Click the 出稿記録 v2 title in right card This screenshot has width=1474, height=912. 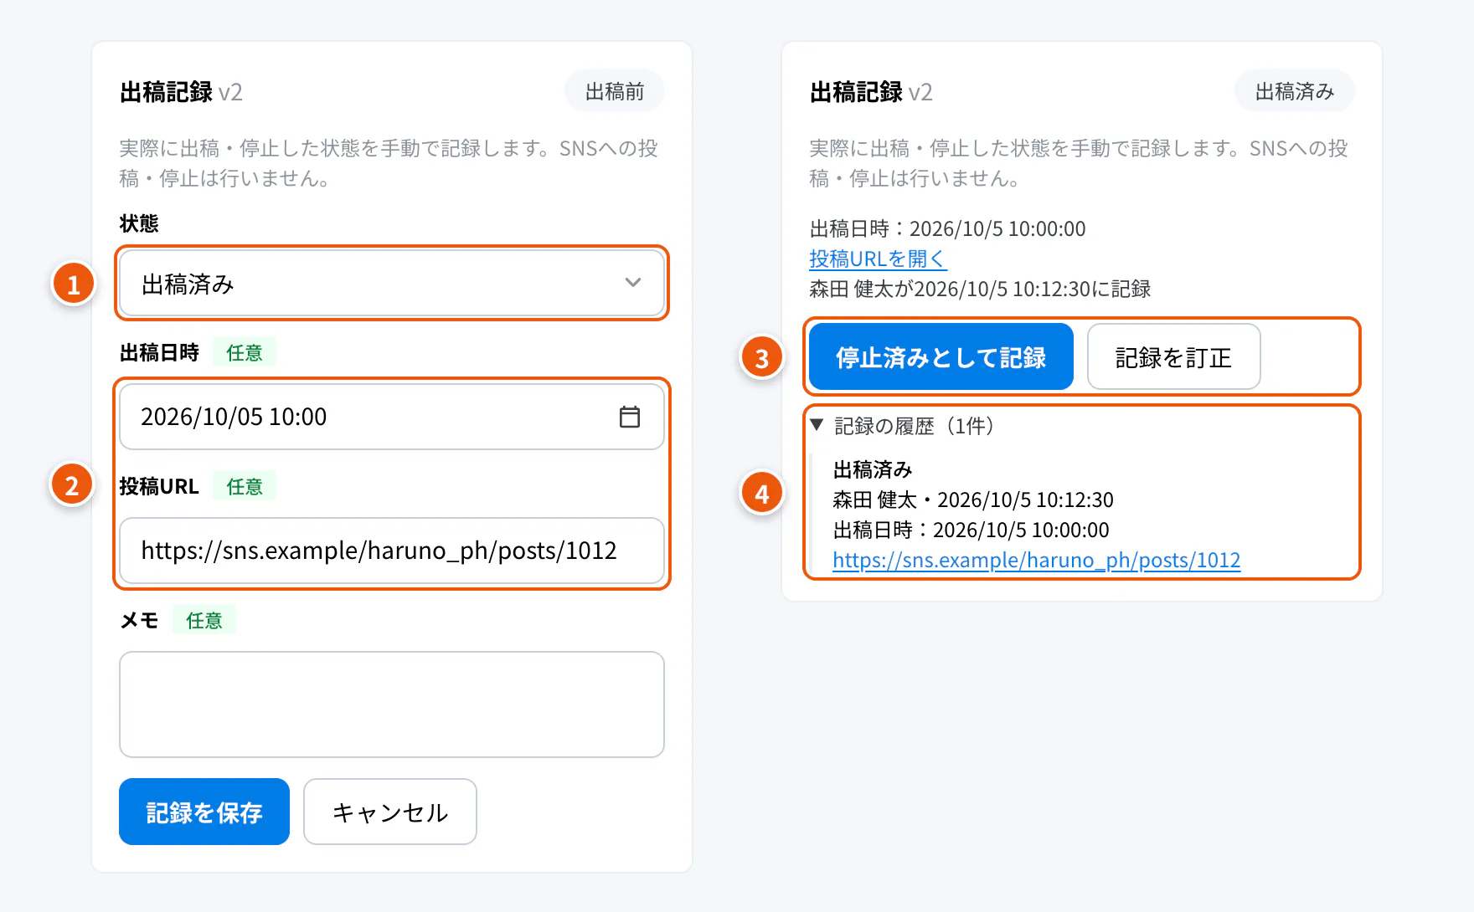[x=871, y=91]
